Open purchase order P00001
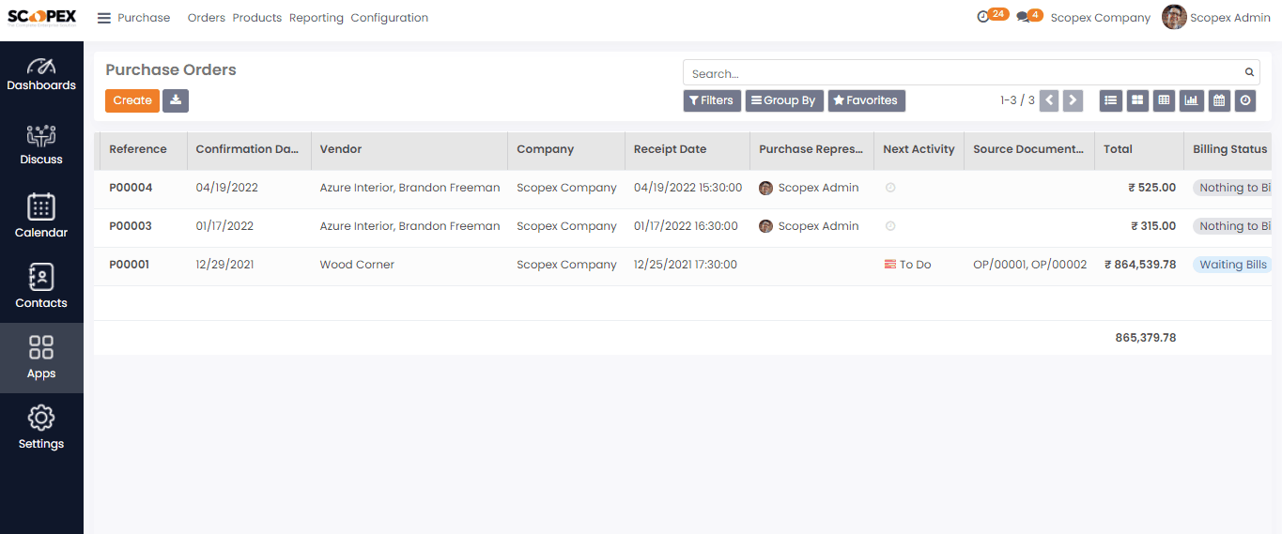Image resolution: width=1282 pixels, height=534 pixels. point(131,265)
